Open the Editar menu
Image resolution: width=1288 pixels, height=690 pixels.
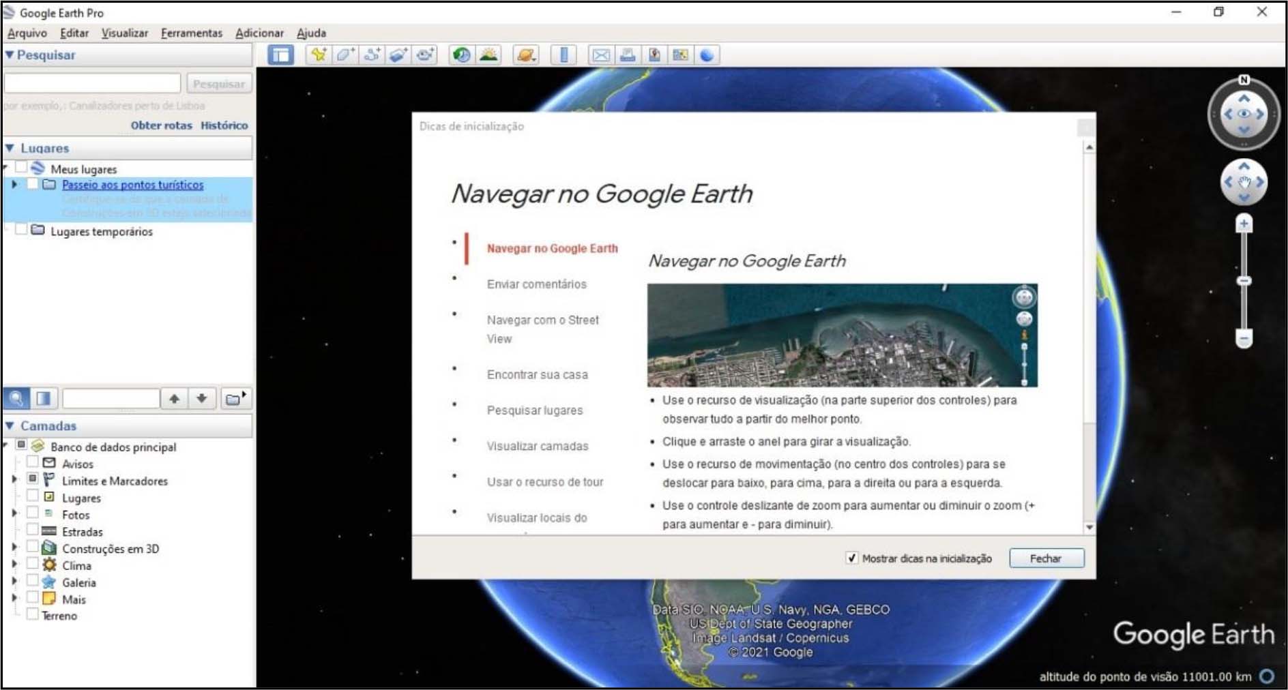pyautogui.click(x=74, y=33)
